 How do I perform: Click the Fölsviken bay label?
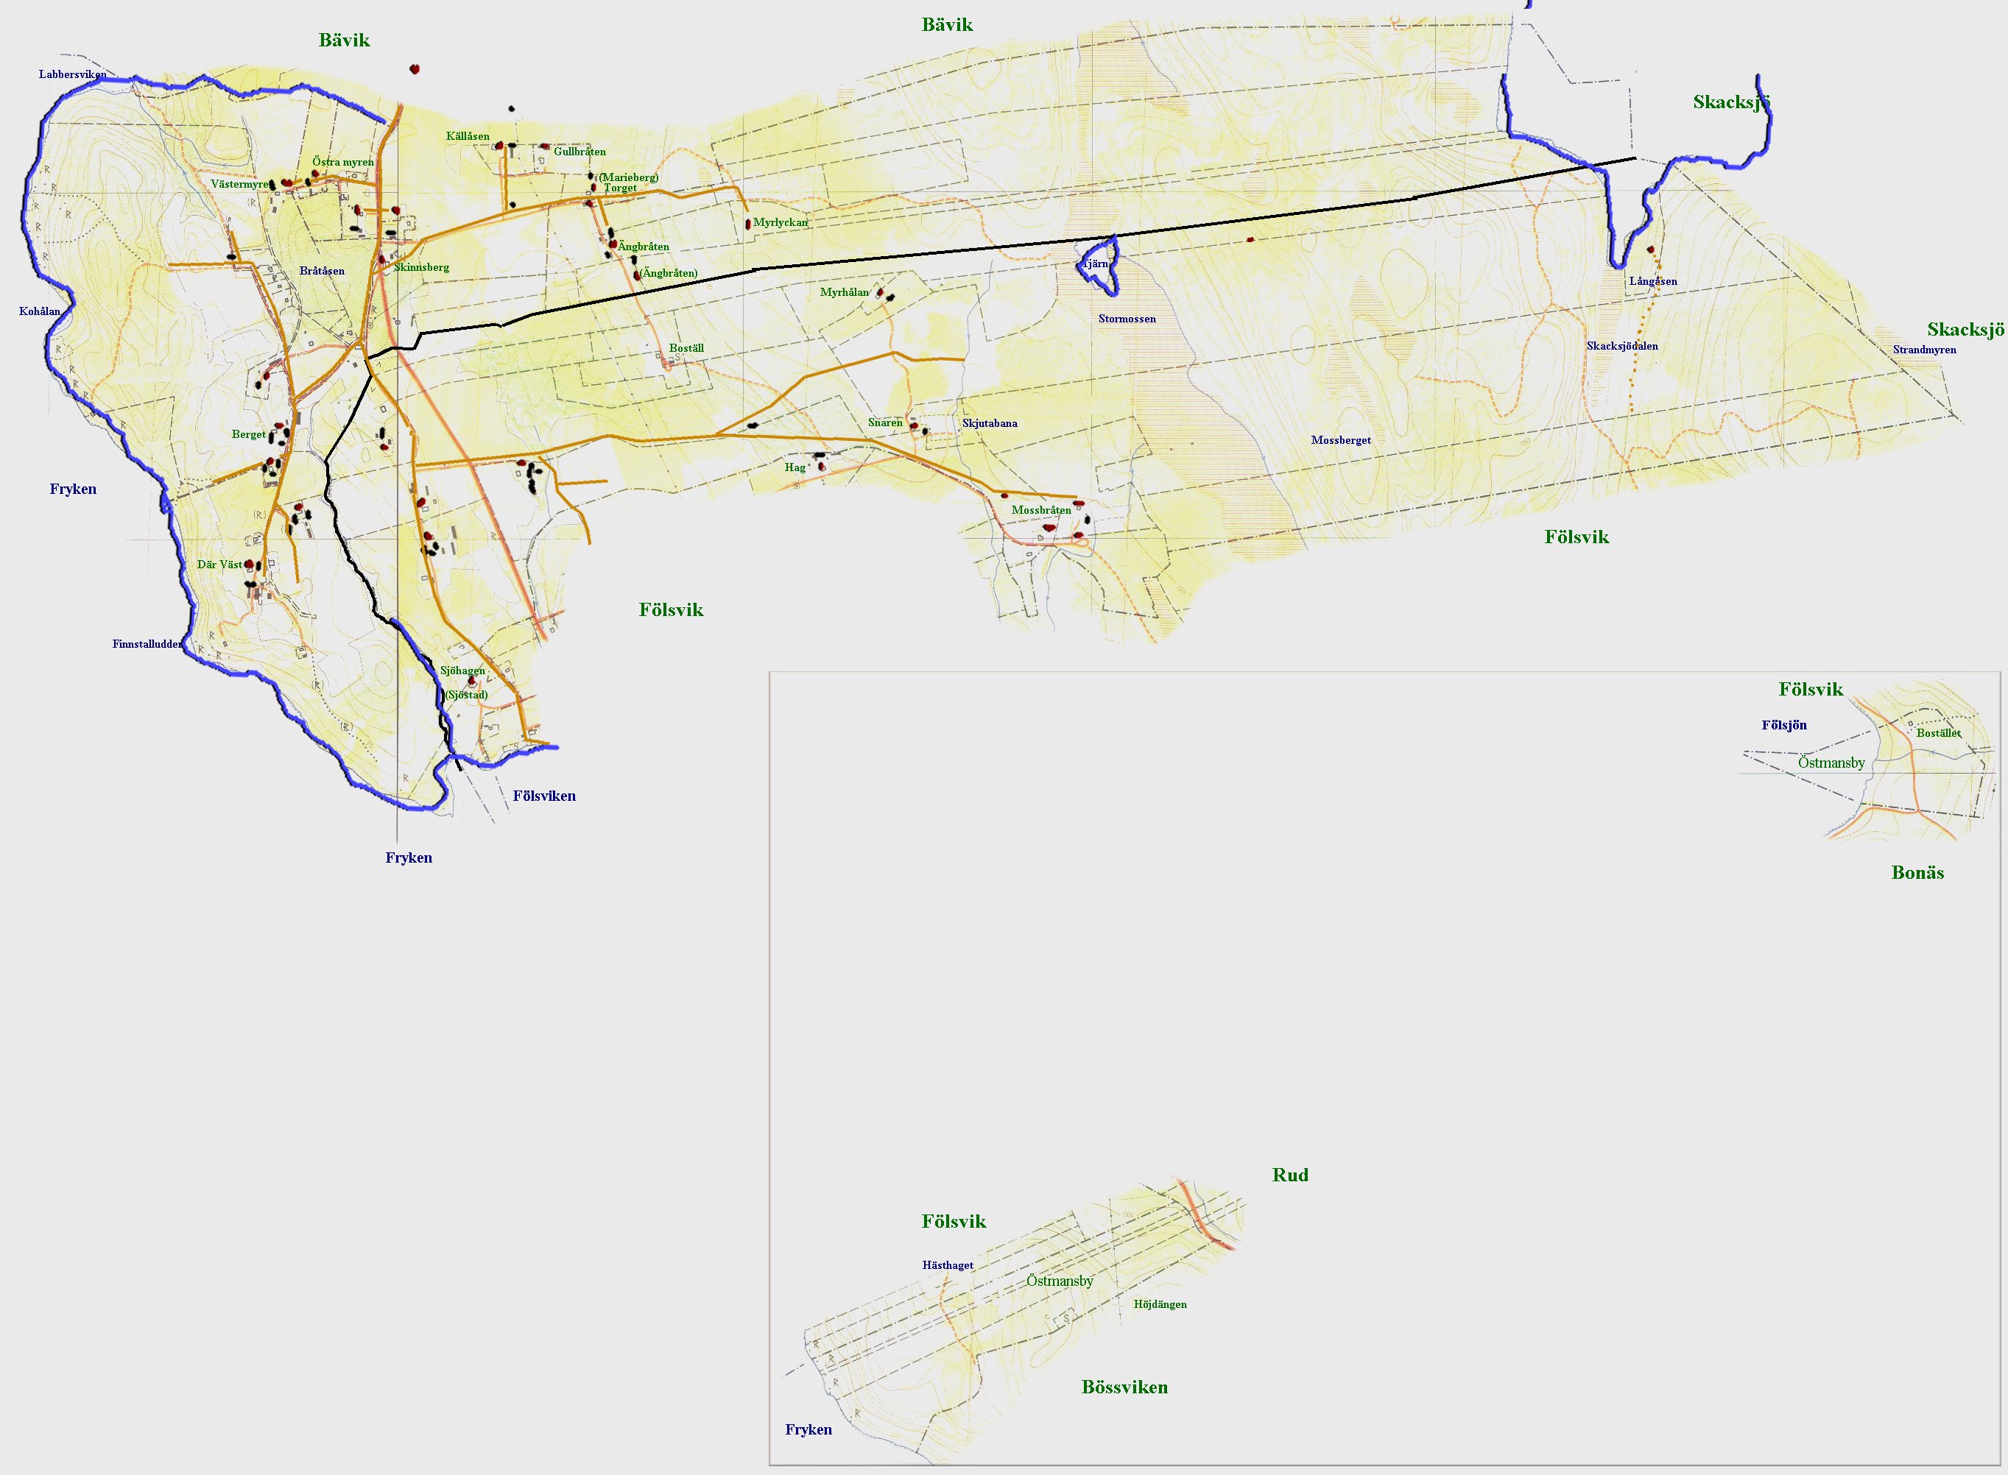pos(544,796)
